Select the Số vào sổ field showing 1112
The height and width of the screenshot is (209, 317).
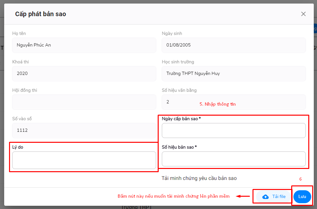(x=84, y=131)
